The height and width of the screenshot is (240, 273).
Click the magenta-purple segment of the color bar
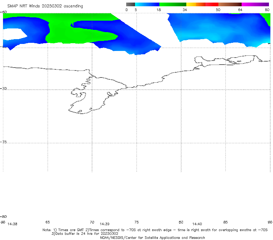click(x=255, y=4)
